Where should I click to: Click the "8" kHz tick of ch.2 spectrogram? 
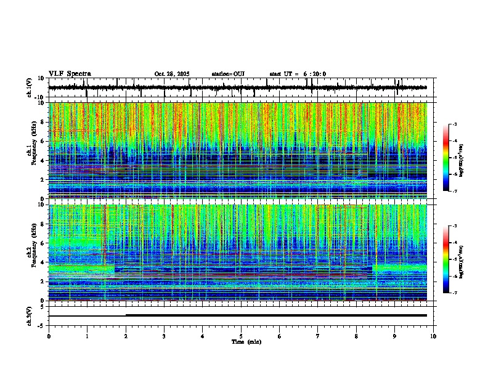pos(43,224)
